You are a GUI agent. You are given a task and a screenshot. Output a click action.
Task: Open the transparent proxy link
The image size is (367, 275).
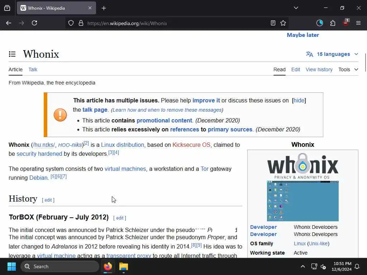129,255
